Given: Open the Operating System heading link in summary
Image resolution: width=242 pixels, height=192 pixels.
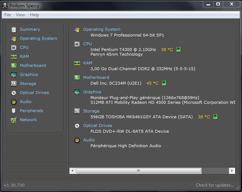Looking at the screenshot, I should 102,29.
